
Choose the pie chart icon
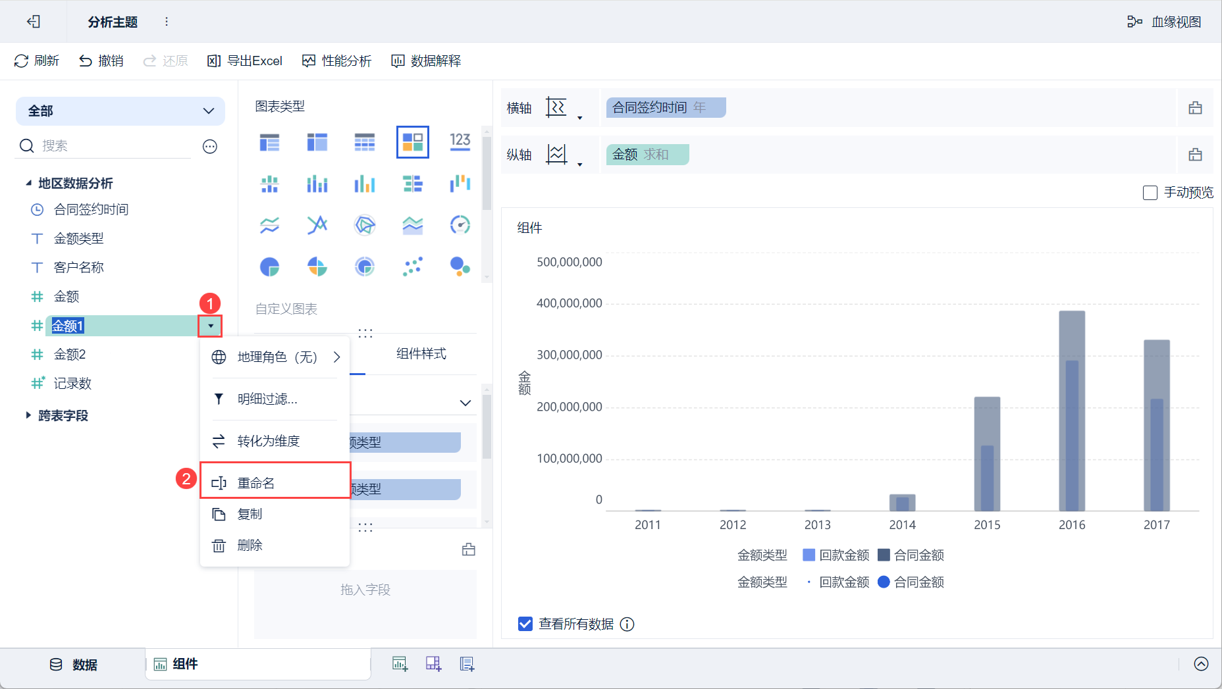269,267
